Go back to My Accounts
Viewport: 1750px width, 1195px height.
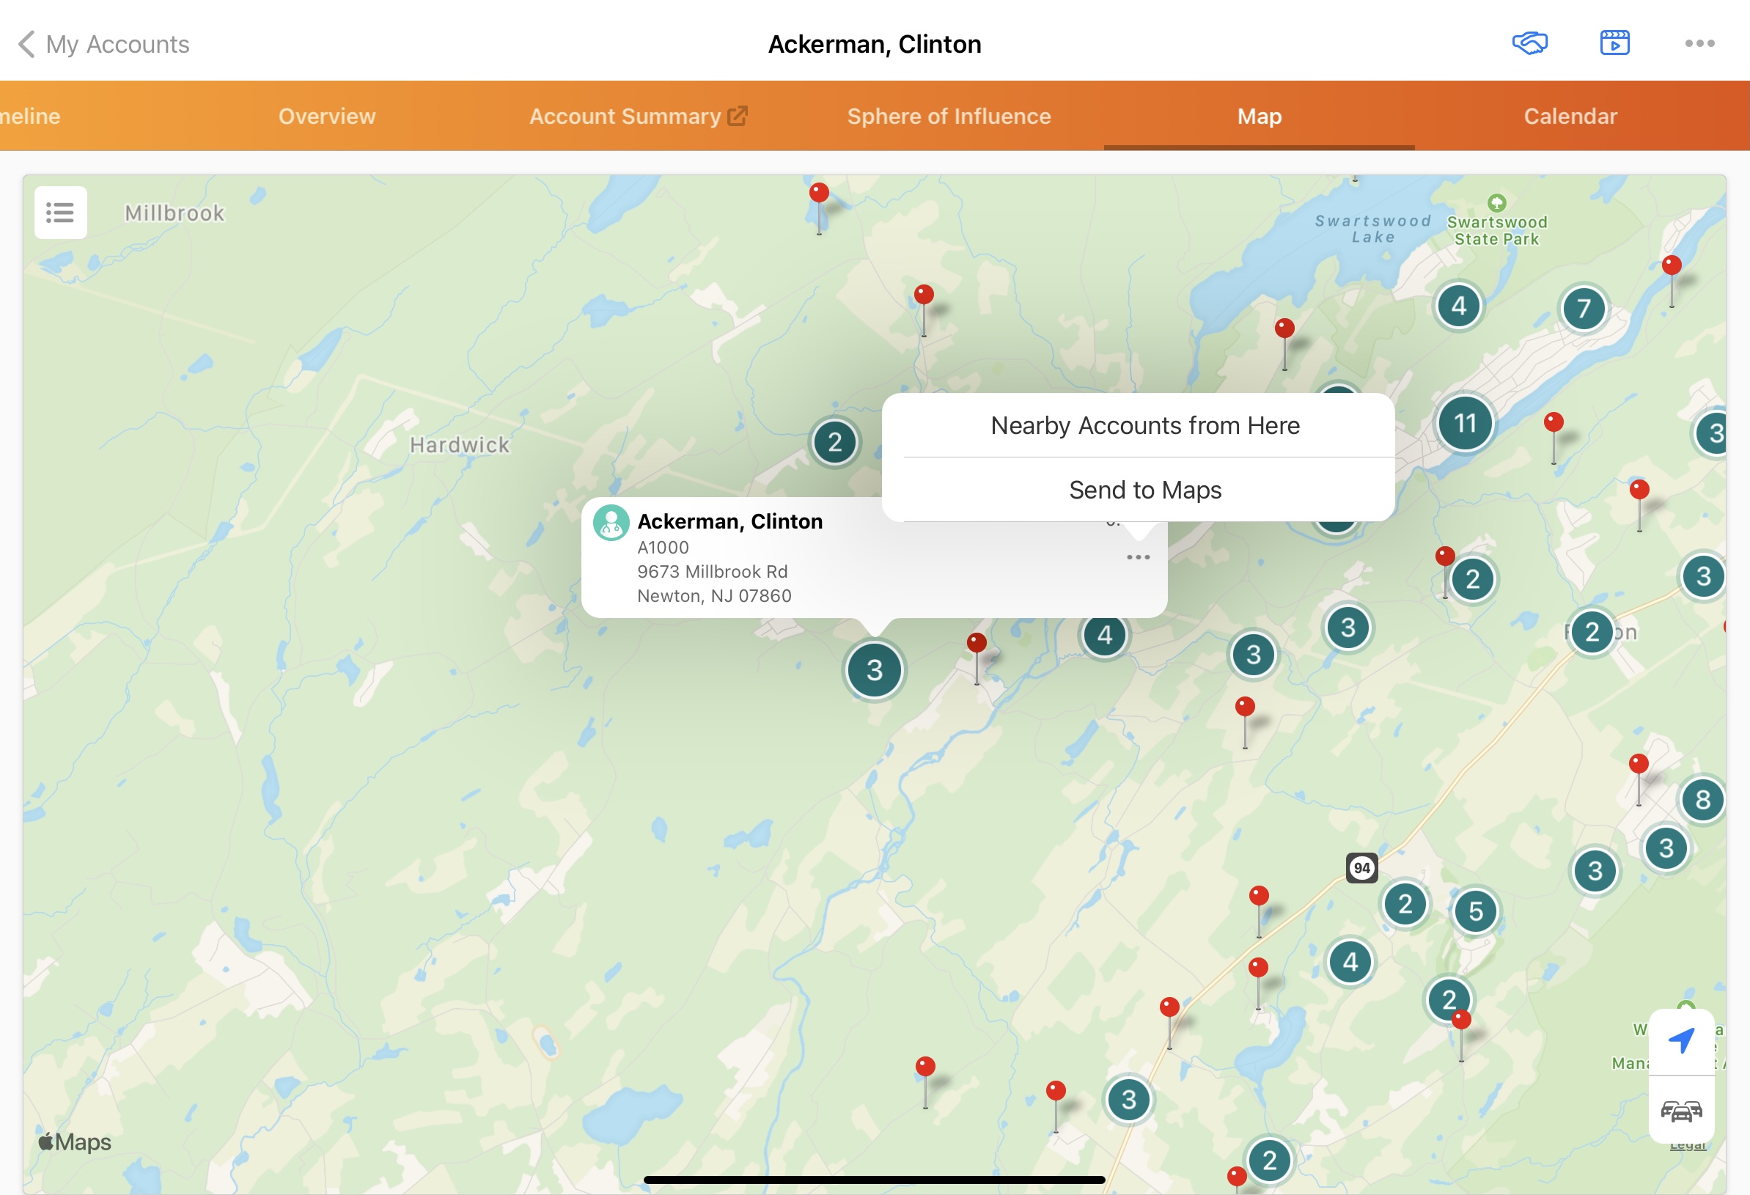click(104, 45)
